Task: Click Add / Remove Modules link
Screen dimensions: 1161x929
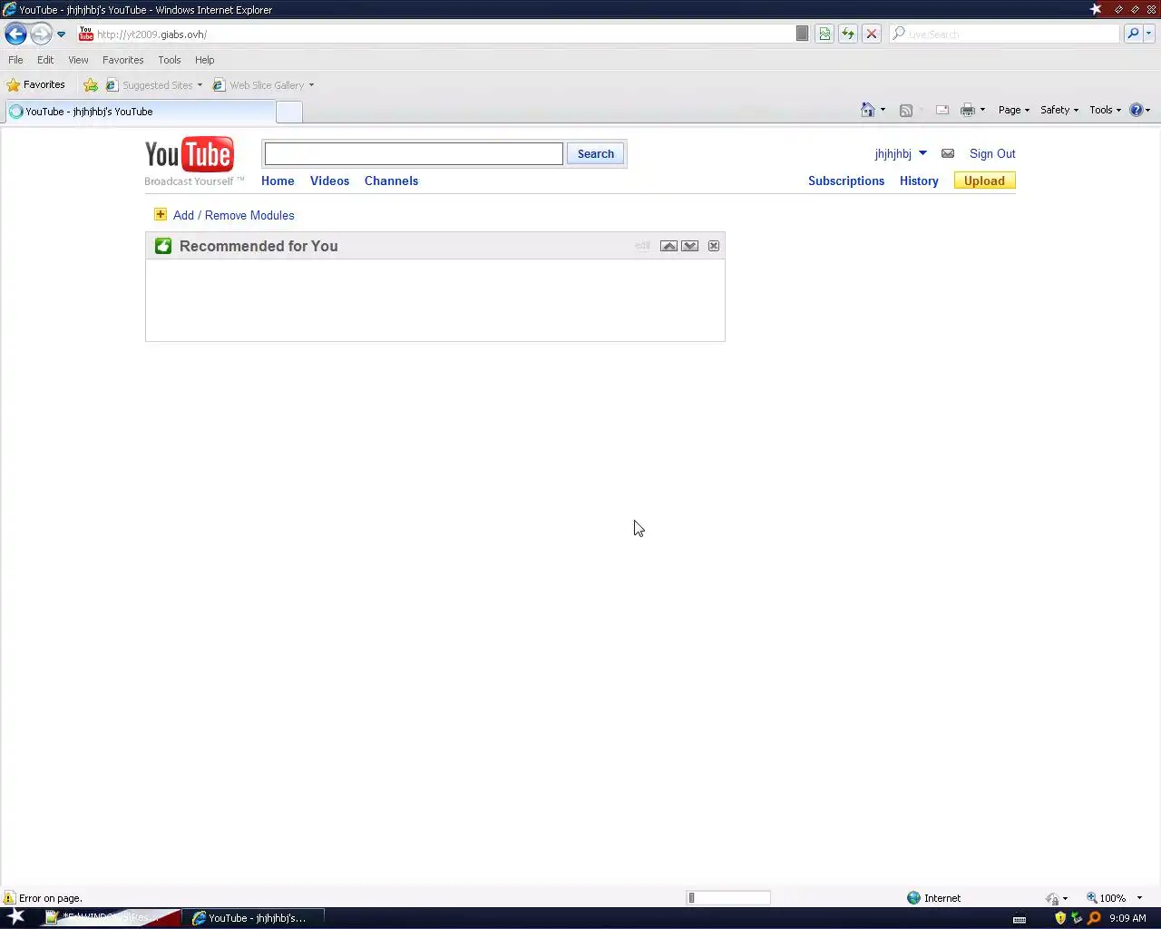Action: [234, 215]
